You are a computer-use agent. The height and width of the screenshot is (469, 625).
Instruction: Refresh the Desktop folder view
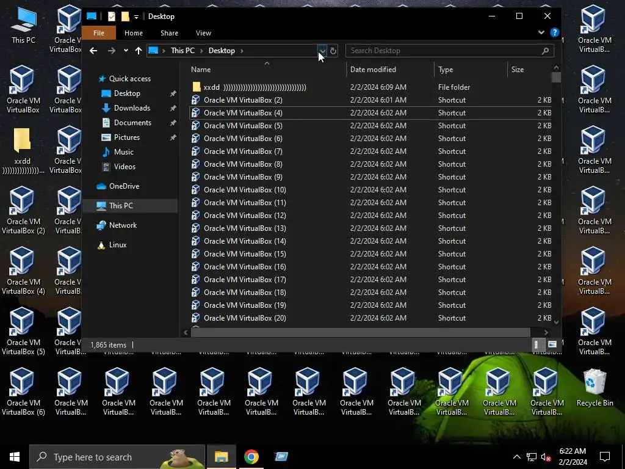coord(333,51)
